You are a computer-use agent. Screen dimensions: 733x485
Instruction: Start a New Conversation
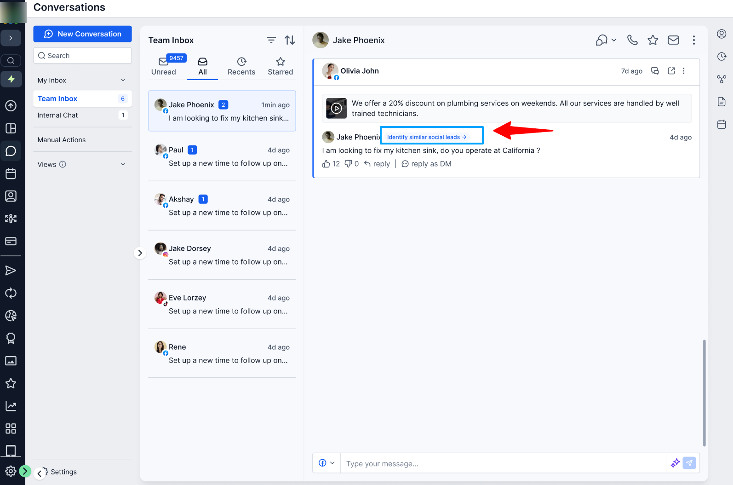[x=82, y=34]
